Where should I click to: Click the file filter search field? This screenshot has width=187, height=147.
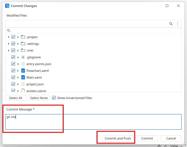pos(94,30)
